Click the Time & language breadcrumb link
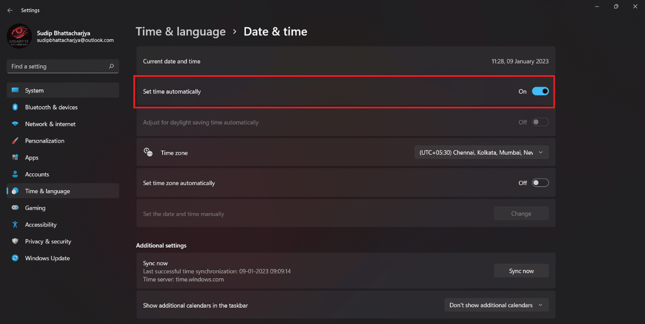This screenshot has width=645, height=324. (180, 31)
